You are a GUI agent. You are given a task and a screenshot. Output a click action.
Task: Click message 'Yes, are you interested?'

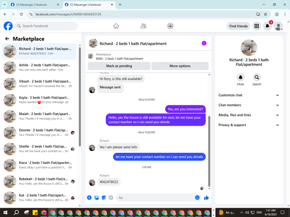tap(185, 109)
